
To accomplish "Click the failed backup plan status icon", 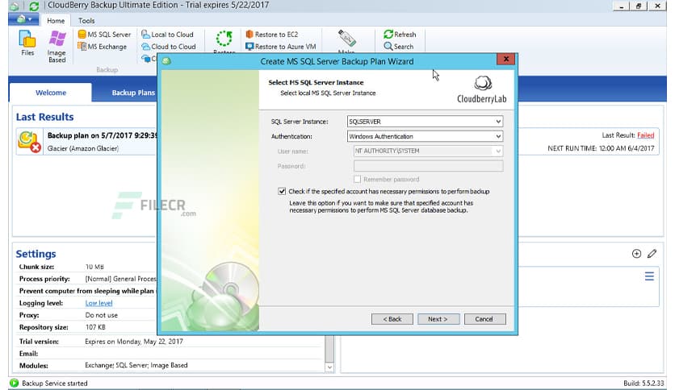I will (29, 141).
